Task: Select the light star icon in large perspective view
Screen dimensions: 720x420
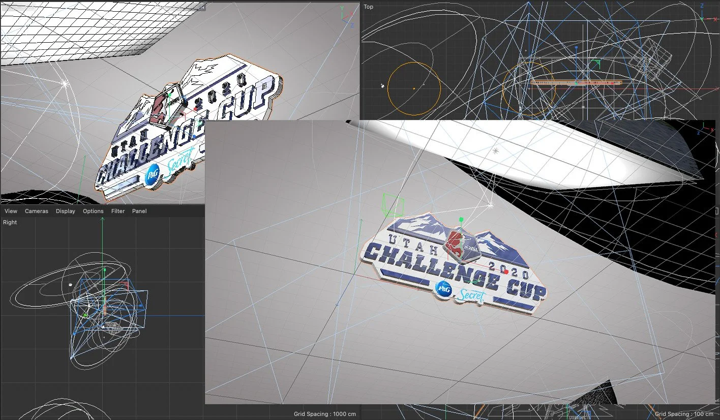Action: click(x=491, y=205)
